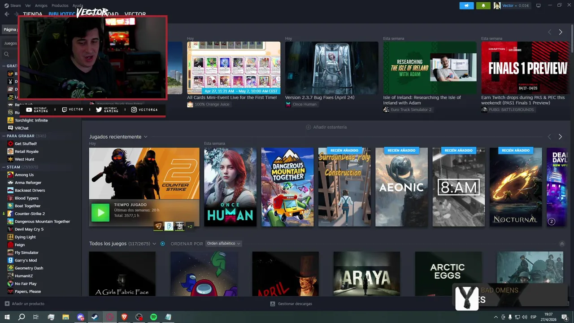Advance the news shelf with next arrow

(x=560, y=32)
